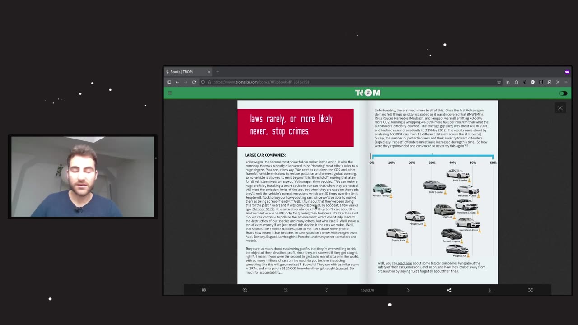Image resolution: width=578 pixels, height=325 pixels.
Task: Click the red 'laws rarely' title banner
Action: click(x=295, y=128)
